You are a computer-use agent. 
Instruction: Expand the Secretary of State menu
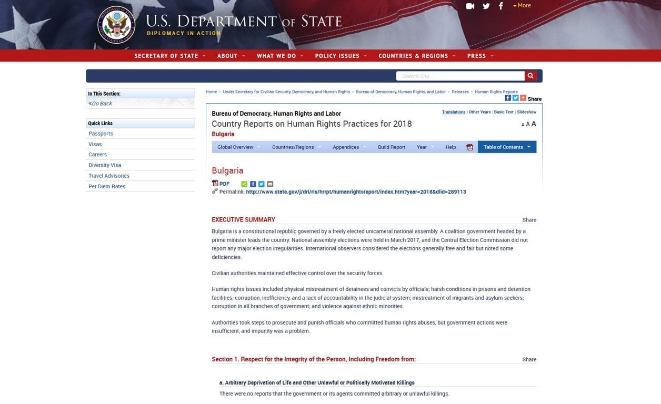click(x=170, y=56)
